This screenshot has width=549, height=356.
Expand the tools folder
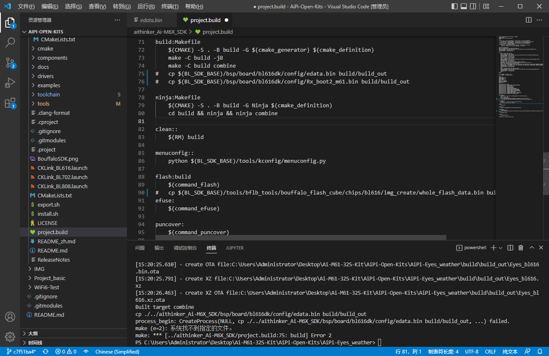coord(74,104)
